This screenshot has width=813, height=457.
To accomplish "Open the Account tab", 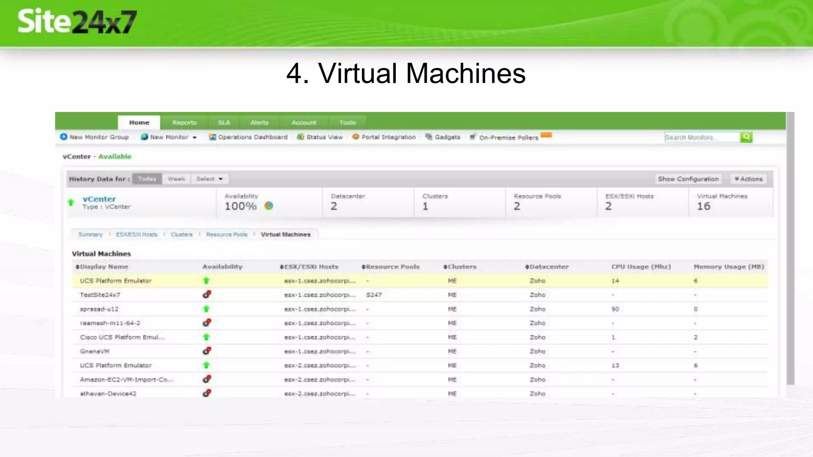I will [304, 123].
